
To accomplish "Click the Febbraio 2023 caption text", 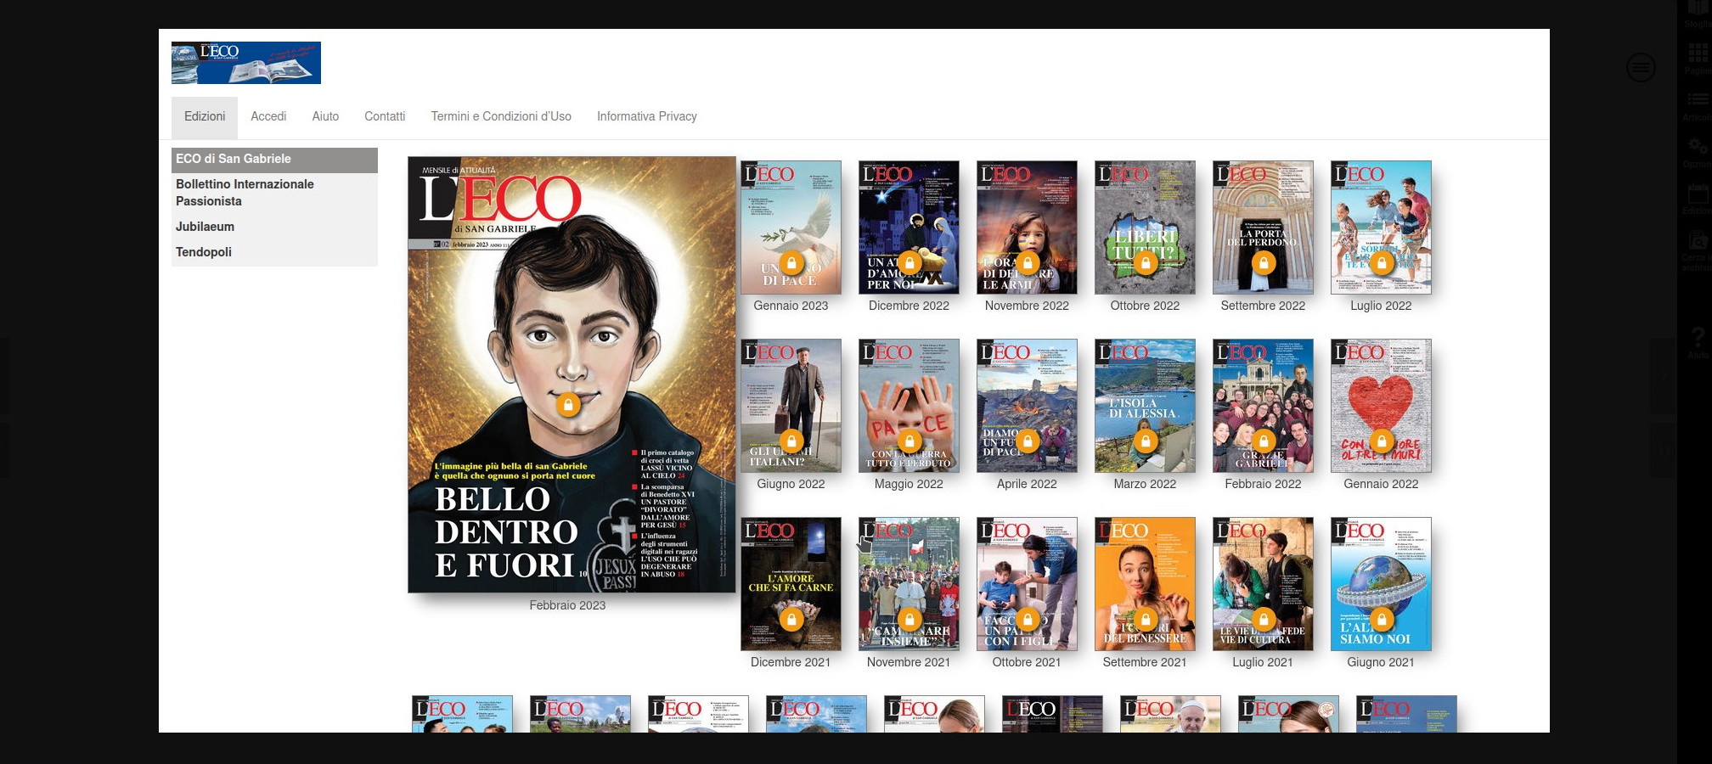I will [x=567, y=605].
